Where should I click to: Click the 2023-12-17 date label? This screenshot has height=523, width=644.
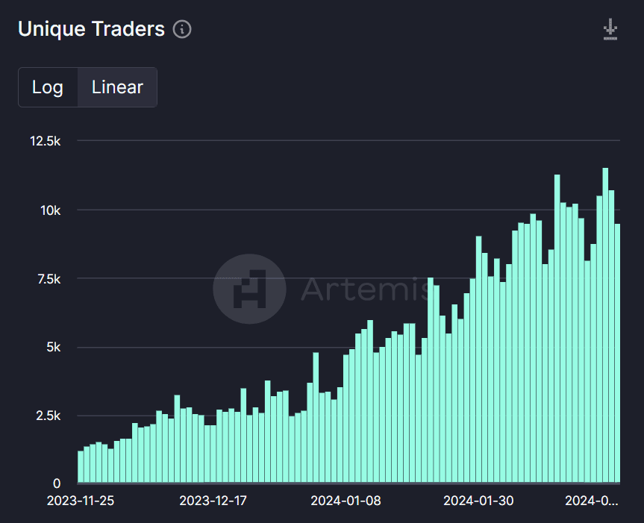coord(213,501)
